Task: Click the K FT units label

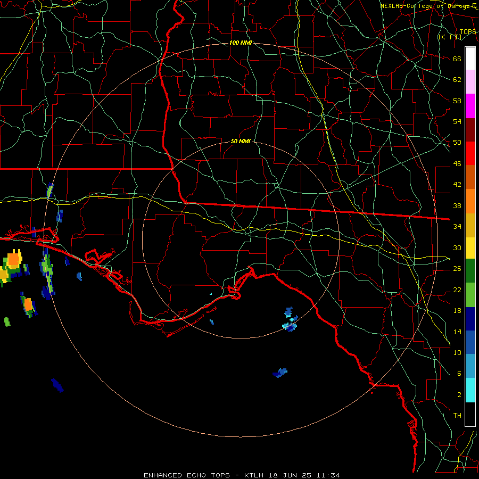Action: point(450,37)
